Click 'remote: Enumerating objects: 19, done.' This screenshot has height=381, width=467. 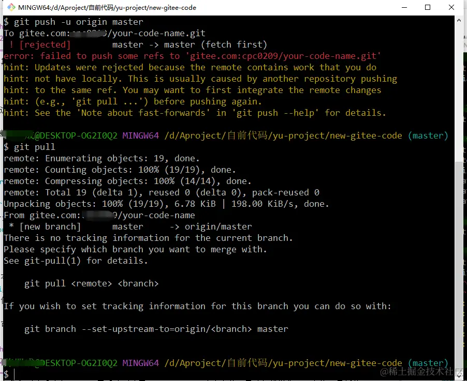point(101,158)
